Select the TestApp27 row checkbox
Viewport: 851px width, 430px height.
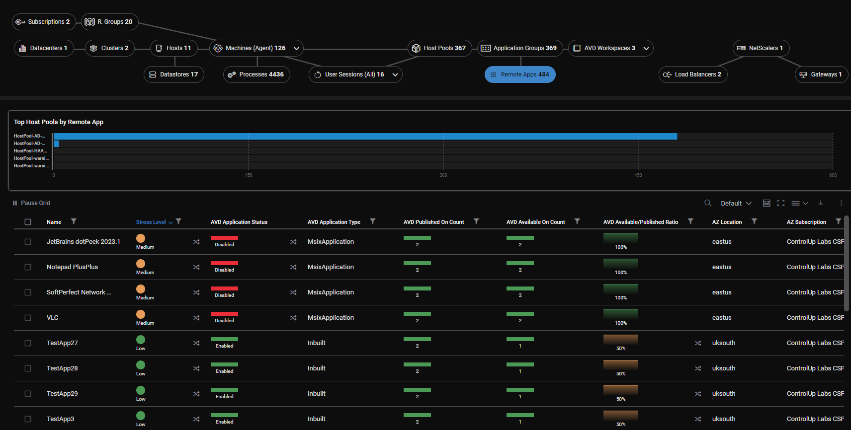[x=28, y=343]
